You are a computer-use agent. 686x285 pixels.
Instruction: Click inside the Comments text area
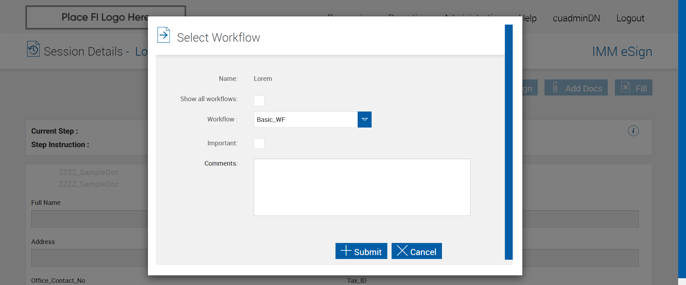click(362, 187)
